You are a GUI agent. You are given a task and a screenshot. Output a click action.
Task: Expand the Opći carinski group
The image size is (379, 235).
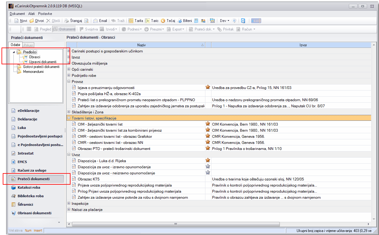coord(69,69)
